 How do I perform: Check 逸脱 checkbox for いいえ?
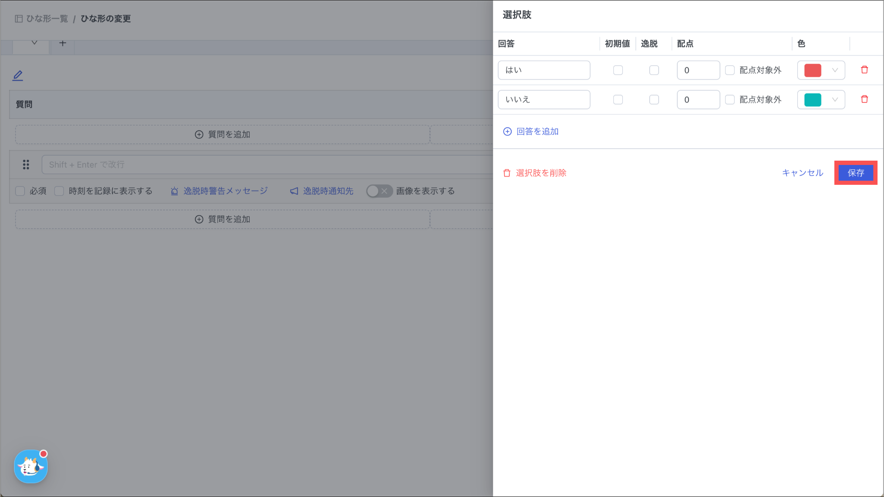tap(654, 100)
